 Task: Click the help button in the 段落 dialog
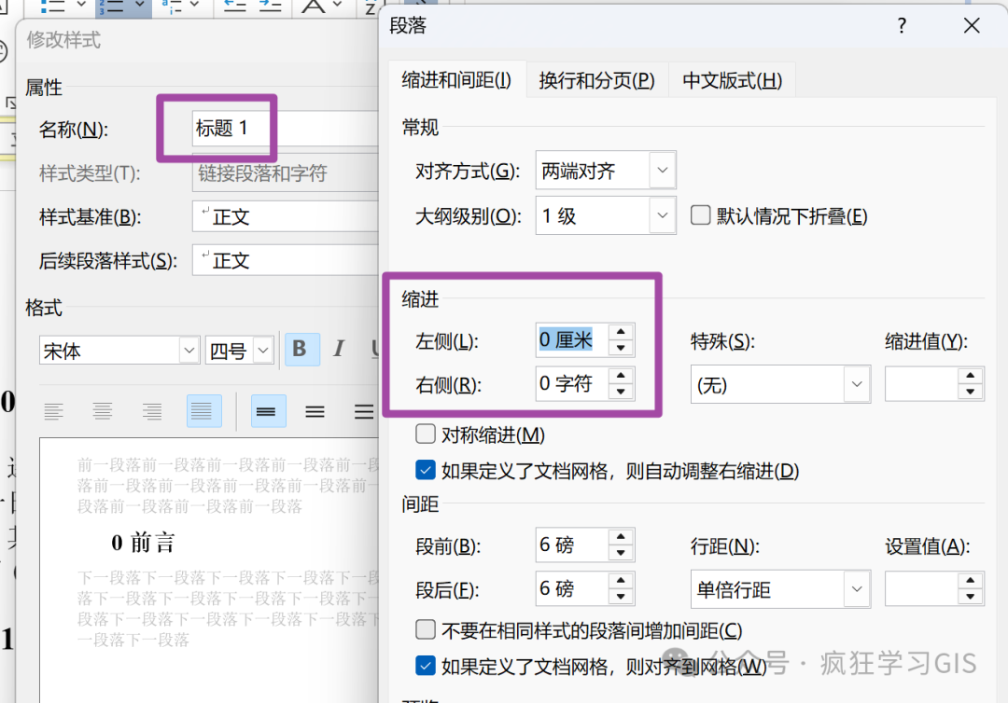point(901,25)
